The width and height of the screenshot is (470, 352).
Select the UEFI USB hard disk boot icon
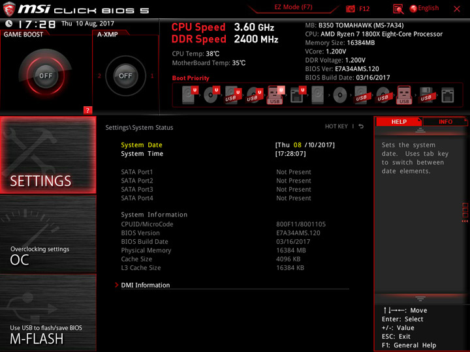tap(233, 95)
